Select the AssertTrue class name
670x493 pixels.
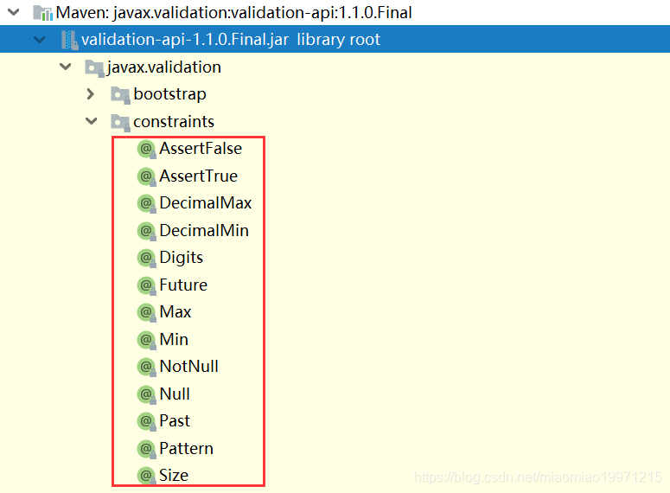click(198, 176)
